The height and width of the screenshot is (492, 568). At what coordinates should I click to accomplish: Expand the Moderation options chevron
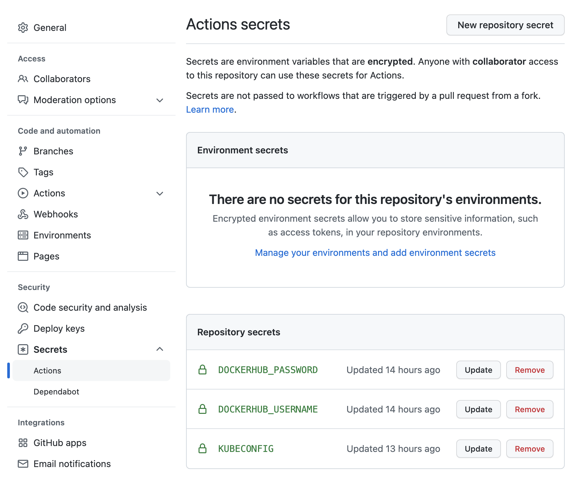pos(160,100)
